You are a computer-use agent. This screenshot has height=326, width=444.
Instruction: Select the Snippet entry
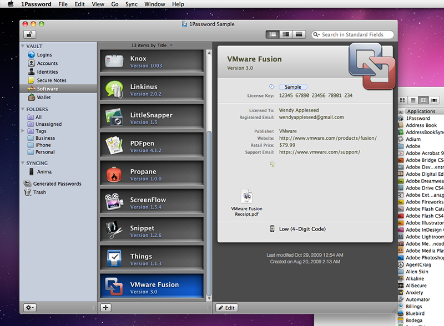coord(152,231)
